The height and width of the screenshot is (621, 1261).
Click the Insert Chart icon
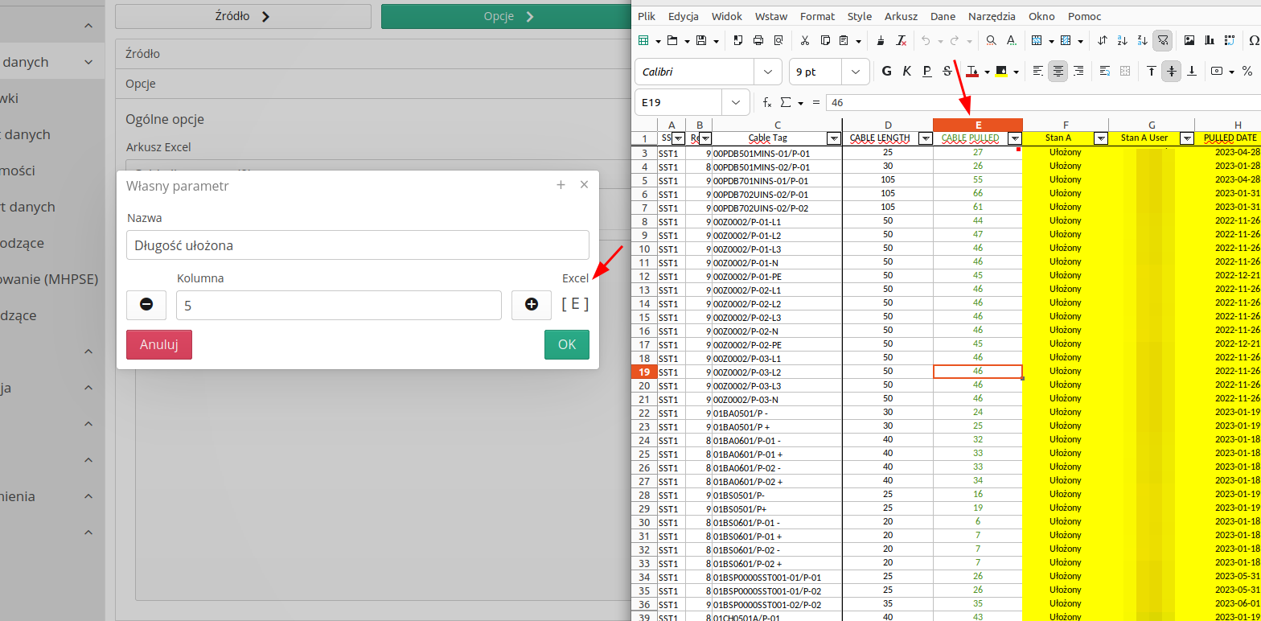point(1210,40)
